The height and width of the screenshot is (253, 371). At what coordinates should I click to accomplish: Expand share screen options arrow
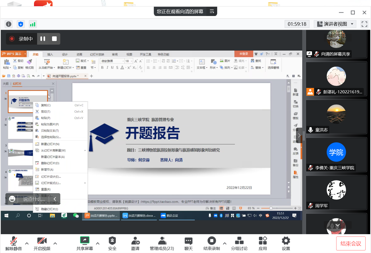[x=98, y=243]
